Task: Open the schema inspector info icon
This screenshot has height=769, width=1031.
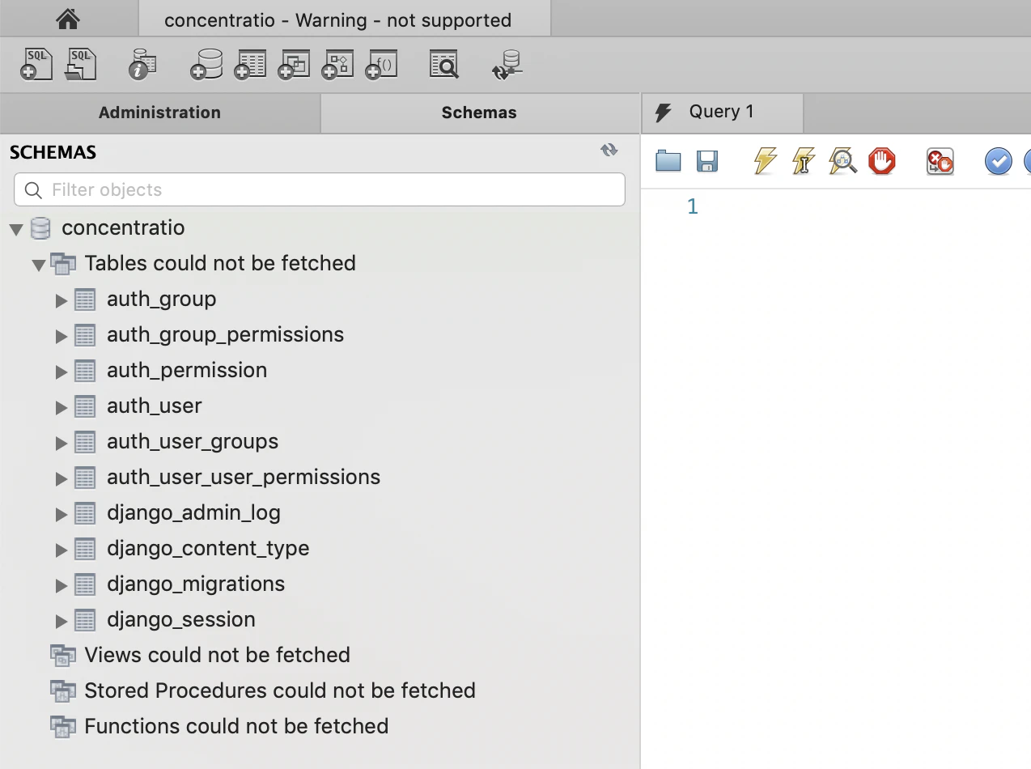Action: (x=142, y=65)
